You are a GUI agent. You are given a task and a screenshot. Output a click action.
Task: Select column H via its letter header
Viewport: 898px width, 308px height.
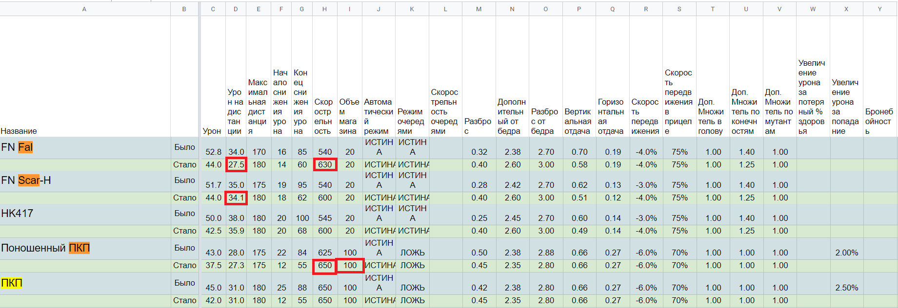pyautogui.click(x=325, y=9)
